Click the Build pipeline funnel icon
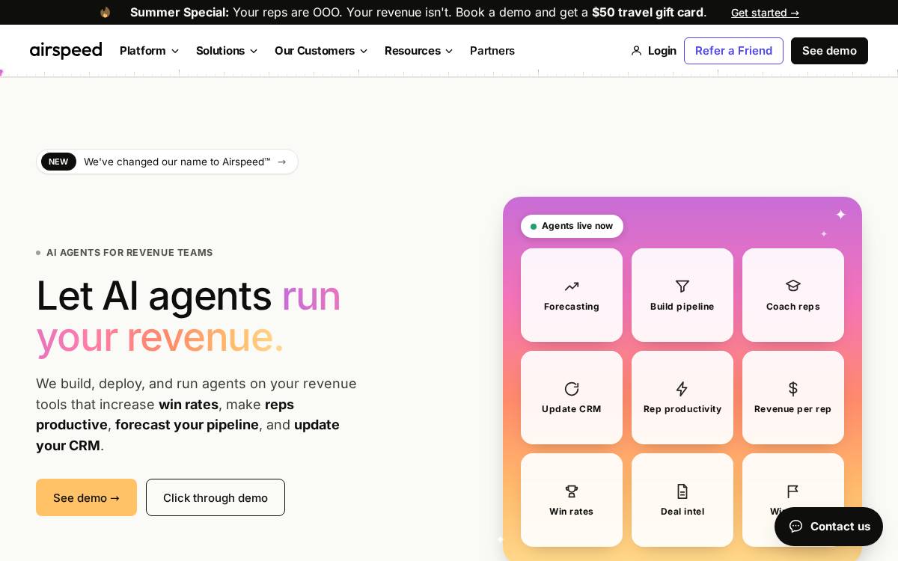Viewport: 898px width, 561px height. 682,286
